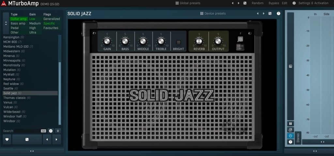
Task: Open the list menu icon beside Search
Action: (x=58, y=131)
